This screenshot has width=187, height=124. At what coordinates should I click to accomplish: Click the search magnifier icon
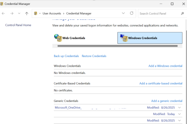[182, 14]
